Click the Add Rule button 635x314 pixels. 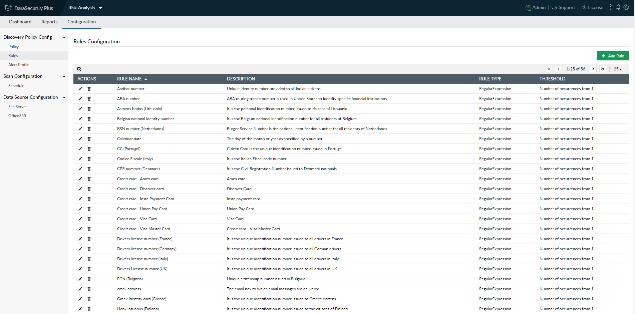point(613,56)
